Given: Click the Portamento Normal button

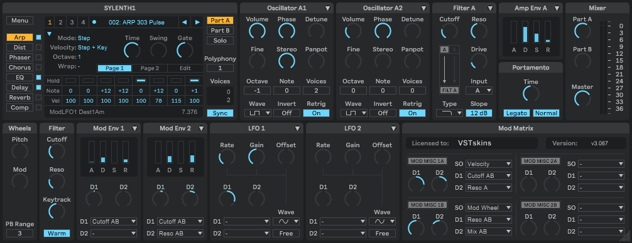Looking at the screenshot, I should click(546, 113).
